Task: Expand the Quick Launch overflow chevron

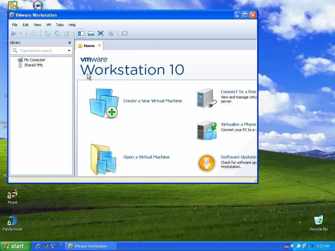Action: click(61, 244)
